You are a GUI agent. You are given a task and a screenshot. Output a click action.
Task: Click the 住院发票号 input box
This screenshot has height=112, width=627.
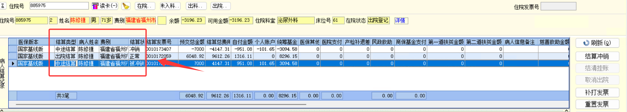pyautogui.click(x=558, y=6)
